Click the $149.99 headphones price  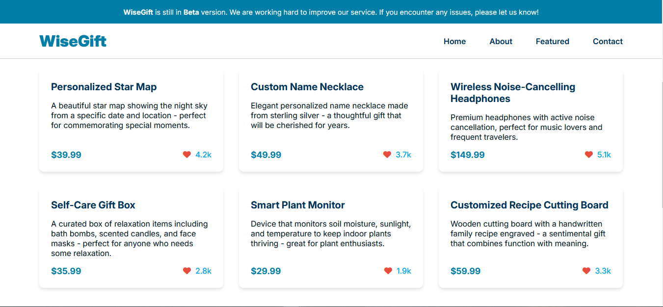(467, 155)
